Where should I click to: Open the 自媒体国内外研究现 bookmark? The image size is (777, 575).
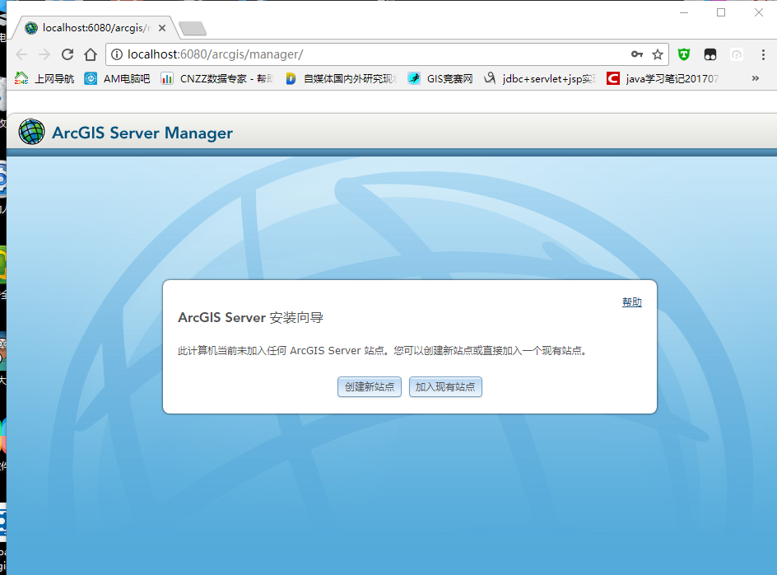point(341,78)
